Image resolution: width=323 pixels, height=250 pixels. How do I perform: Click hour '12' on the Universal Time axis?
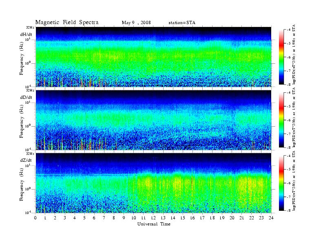click(153, 218)
